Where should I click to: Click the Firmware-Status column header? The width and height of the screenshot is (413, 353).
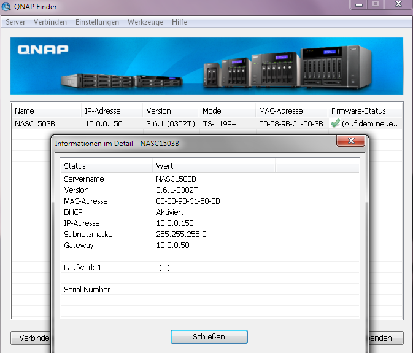[x=365, y=111]
